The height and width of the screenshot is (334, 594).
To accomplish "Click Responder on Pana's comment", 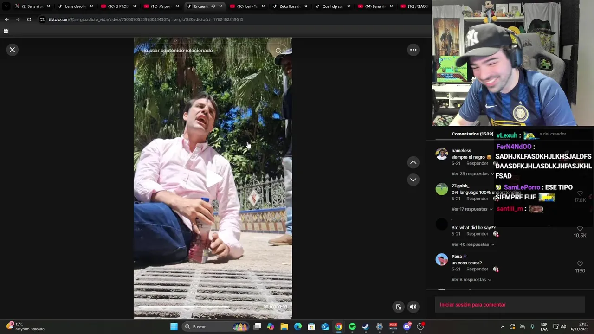I will coord(477,270).
